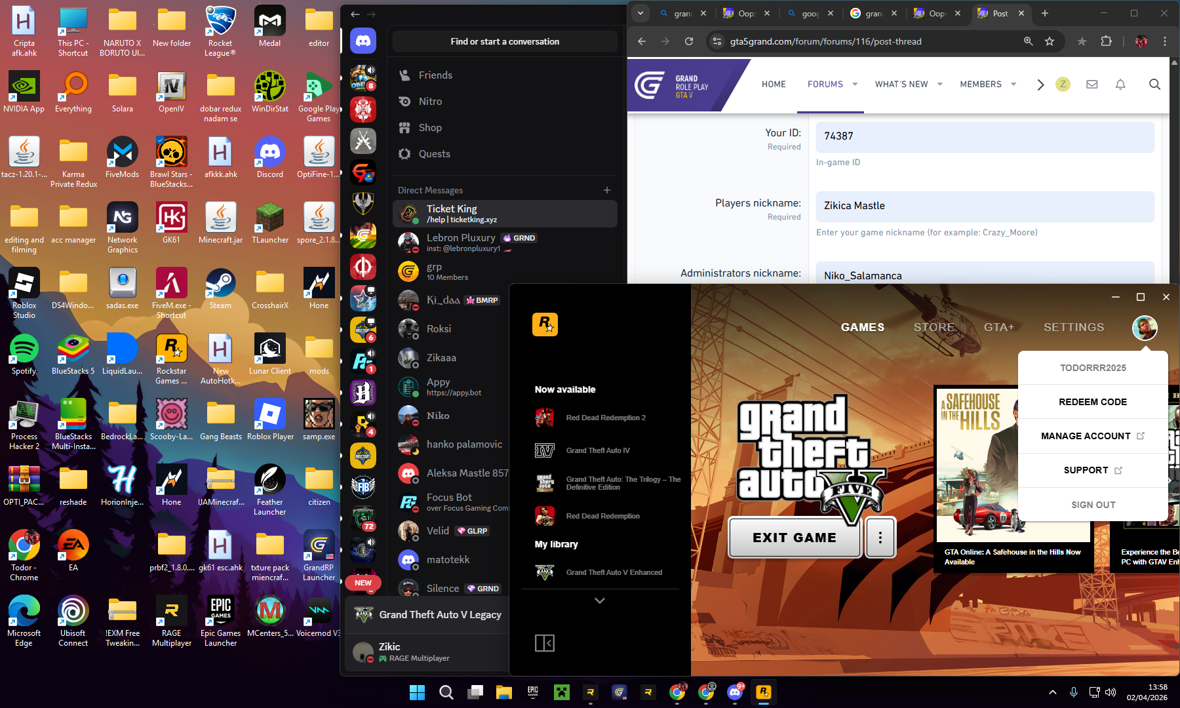Open the STORE tab in launcher
The image size is (1180, 708).
pyautogui.click(x=934, y=327)
